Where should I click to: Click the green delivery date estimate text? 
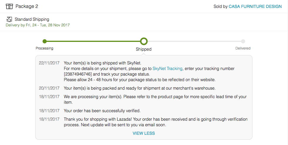tap(38, 25)
